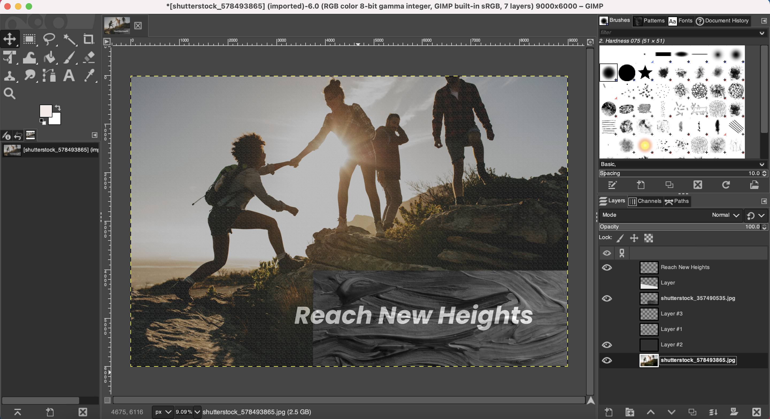Image resolution: width=770 pixels, height=419 pixels.
Task: Click the Reach New Heights layer
Action: pos(685,267)
